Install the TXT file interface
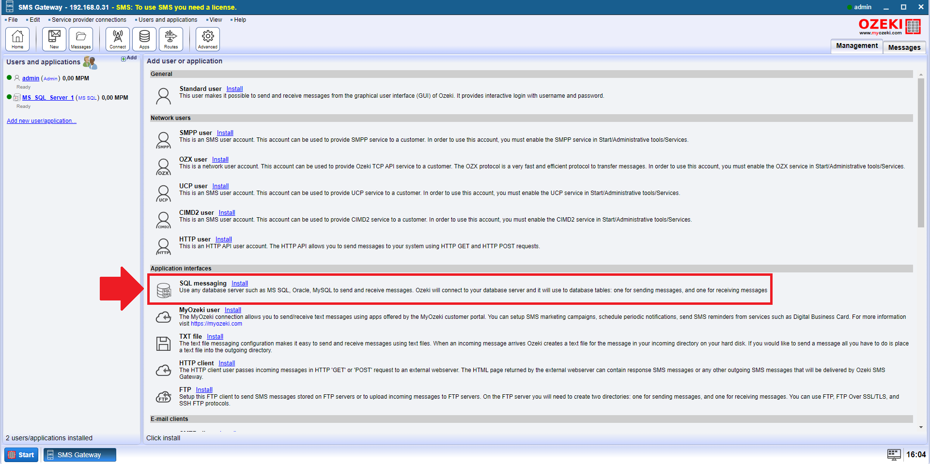930x464 pixels. 215,337
